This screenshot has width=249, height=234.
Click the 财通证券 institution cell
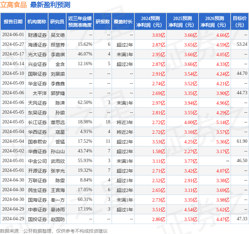[37, 35]
